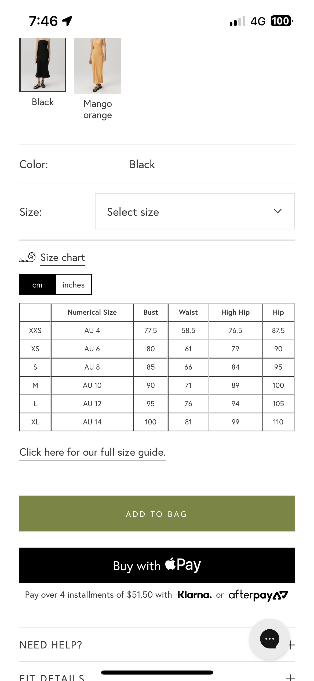
Task: Open the full size guide link
Action: pyautogui.click(x=92, y=452)
